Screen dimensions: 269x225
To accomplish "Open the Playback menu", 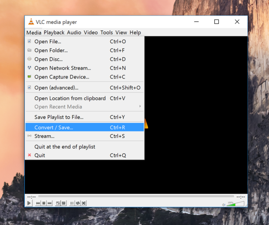I will click(x=54, y=33).
